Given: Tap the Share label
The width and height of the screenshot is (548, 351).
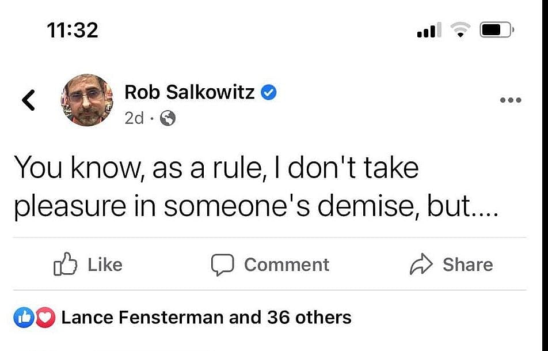Looking at the screenshot, I should (x=467, y=265).
